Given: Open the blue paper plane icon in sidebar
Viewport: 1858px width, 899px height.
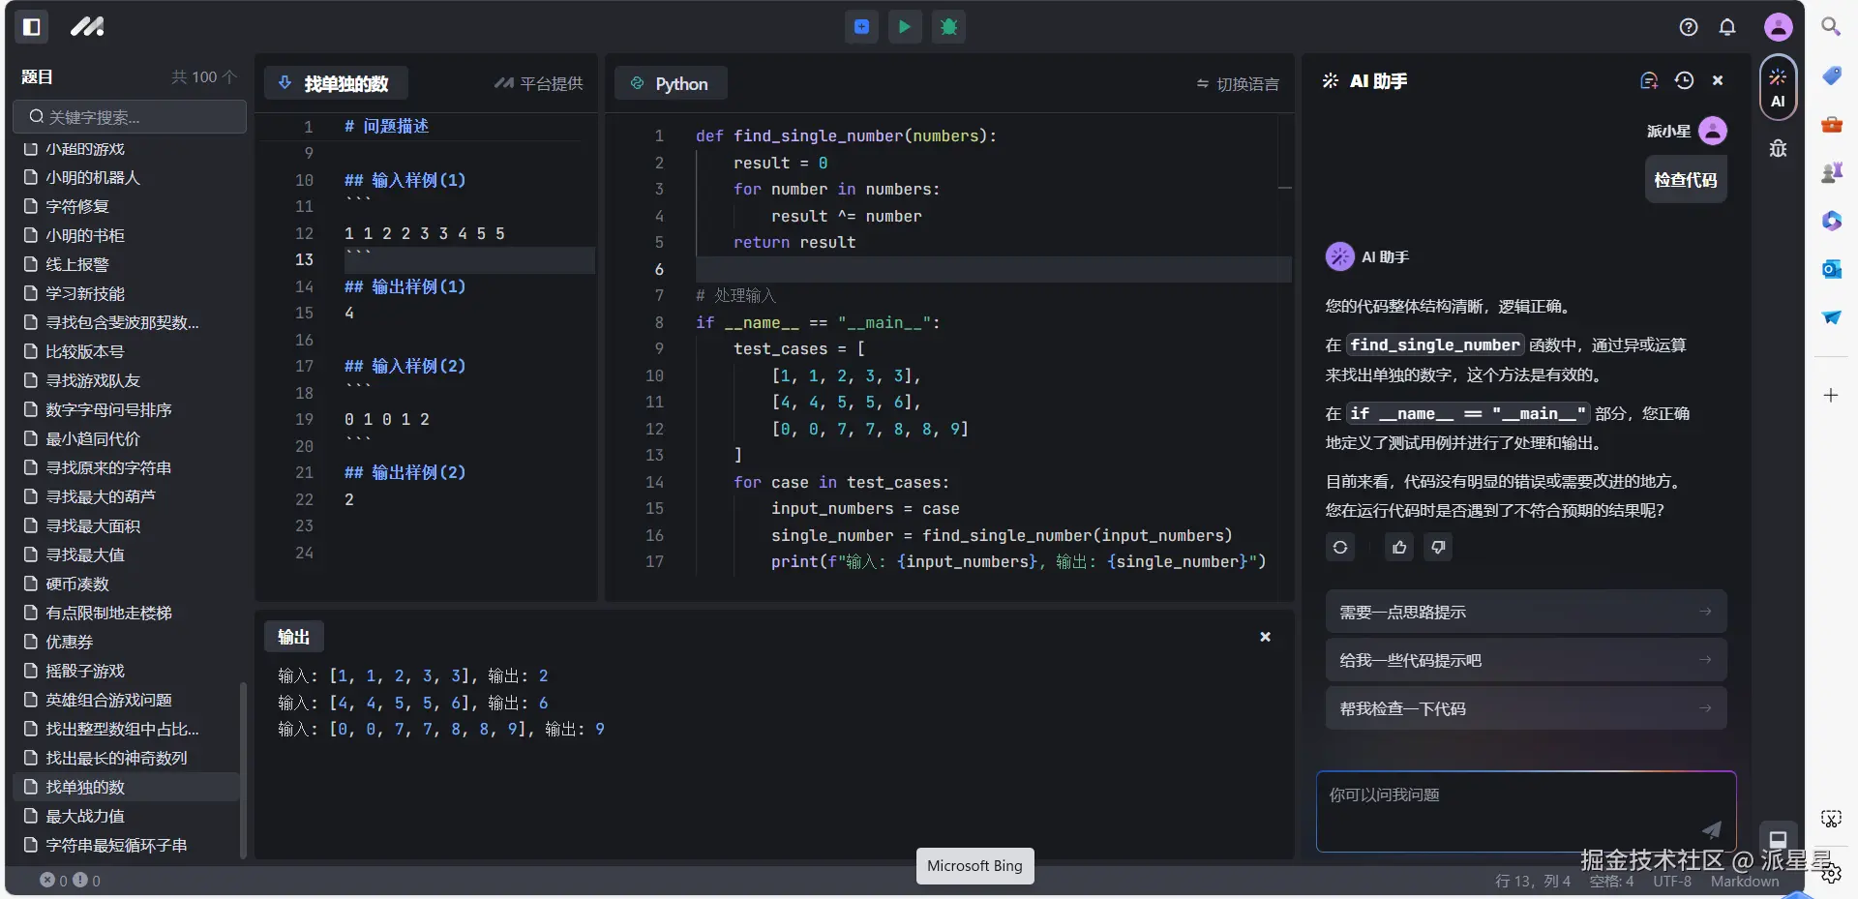Looking at the screenshot, I should coord(1831,317).
